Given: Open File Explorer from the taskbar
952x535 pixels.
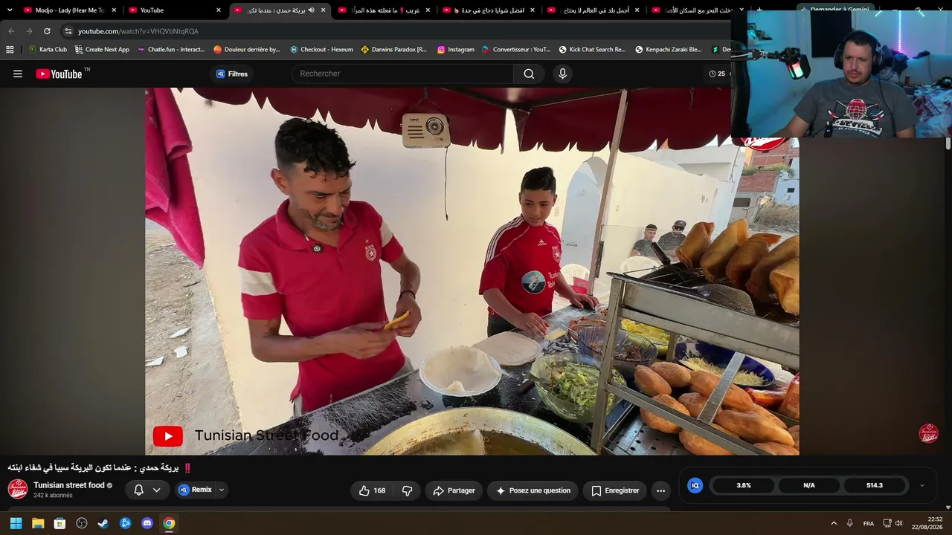Looking at the screenshot, I should [x=38, y=523].
